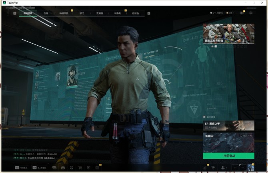The height and width of the screenshot is (173, 268).
Task: Click the first empty teammate plus slot
Action: pyautogui.click(x=235, y=168)
